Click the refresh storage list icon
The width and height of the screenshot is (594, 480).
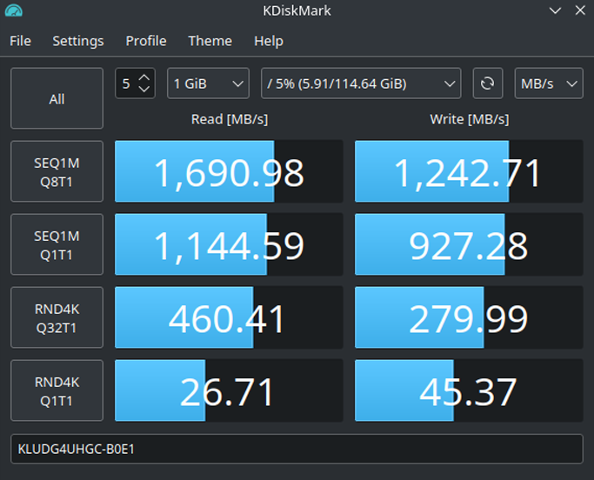[487, 83]
